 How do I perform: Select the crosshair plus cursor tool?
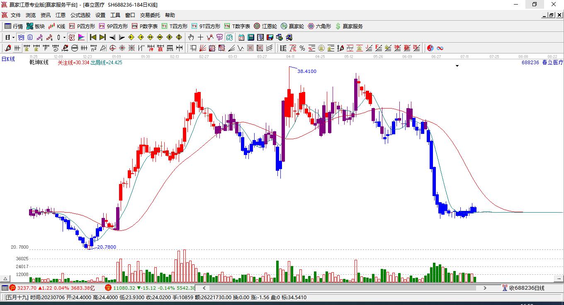201,37
